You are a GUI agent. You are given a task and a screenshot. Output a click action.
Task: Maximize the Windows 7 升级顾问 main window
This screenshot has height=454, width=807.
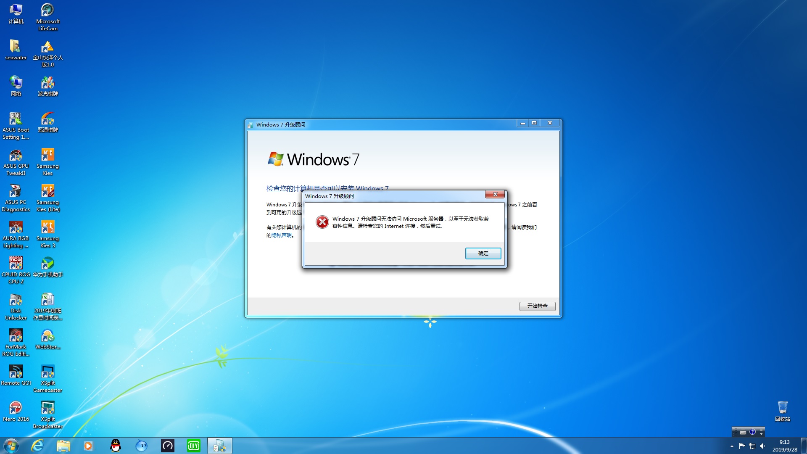click(534, 123)
